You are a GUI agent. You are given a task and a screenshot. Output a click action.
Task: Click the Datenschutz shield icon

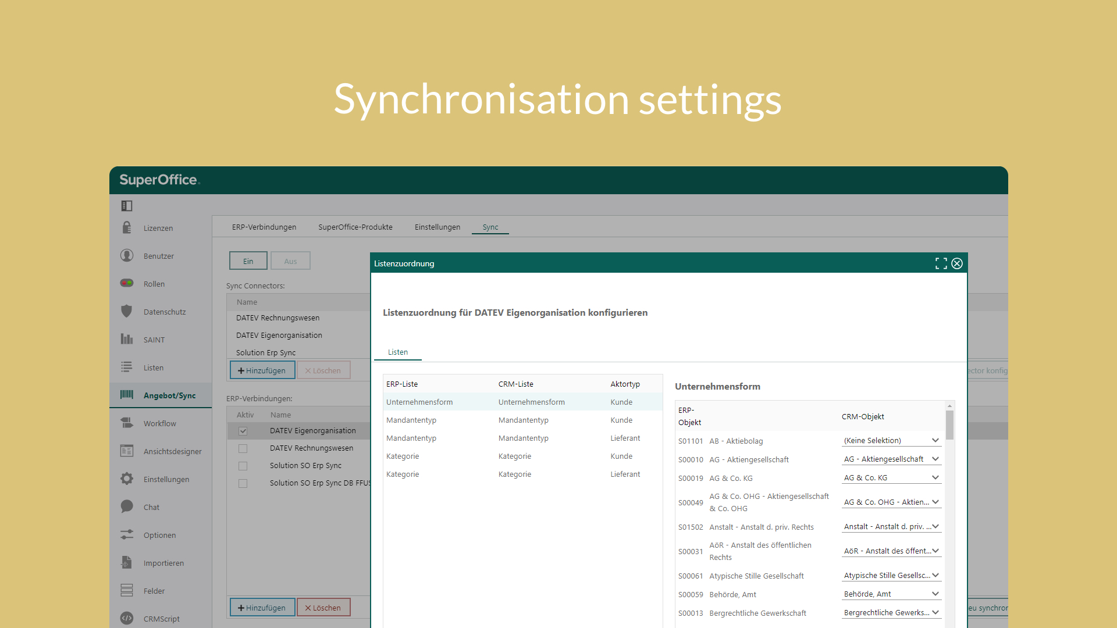126,311
